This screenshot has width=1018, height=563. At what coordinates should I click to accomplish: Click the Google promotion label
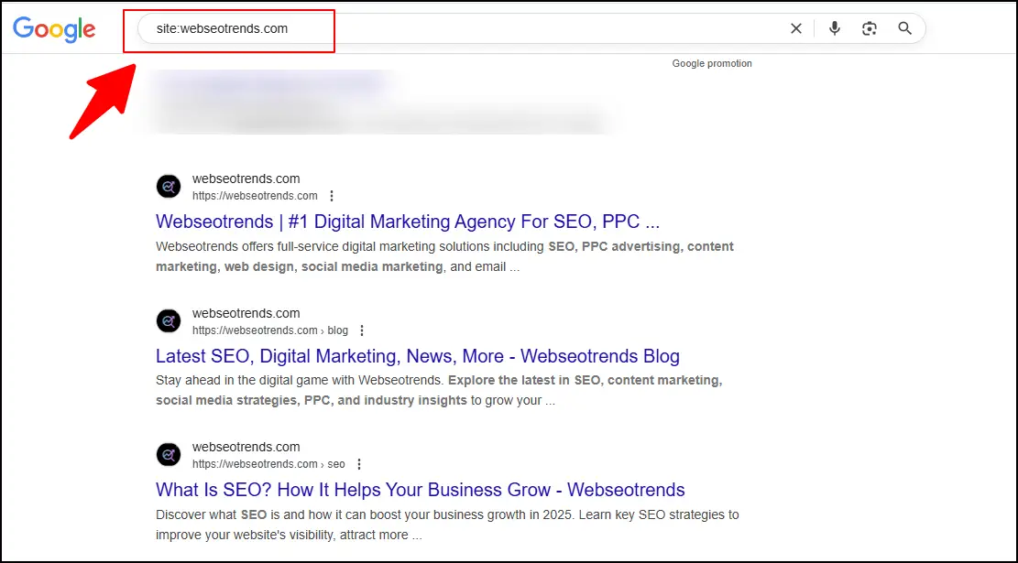point(712,63)
